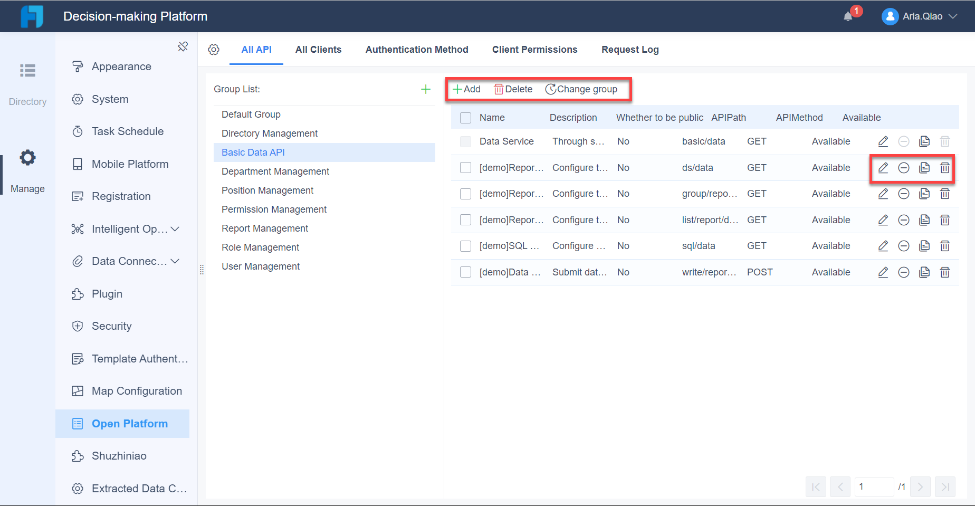Screen dimensions: 975x506
Task: Click the Add API button
Action: coord(467,89)
